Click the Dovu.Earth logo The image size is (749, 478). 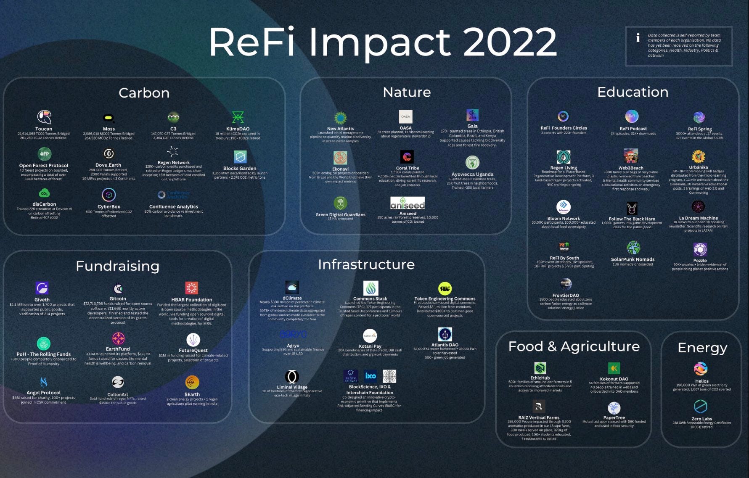[109, 154]
